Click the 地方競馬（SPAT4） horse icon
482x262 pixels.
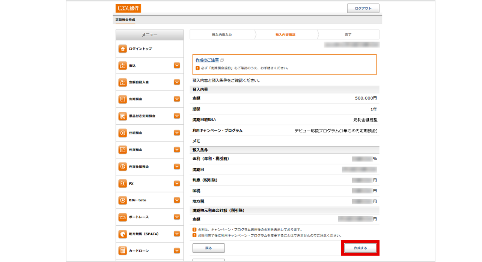point(122,234)
